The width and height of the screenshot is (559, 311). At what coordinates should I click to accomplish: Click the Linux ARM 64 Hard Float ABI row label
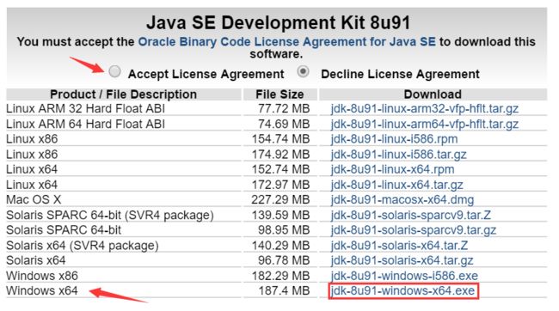point(85,124)
